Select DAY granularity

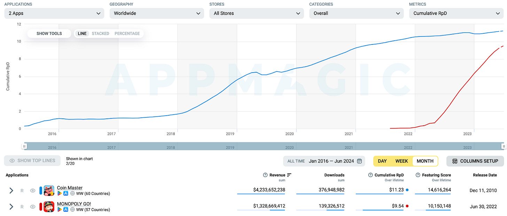pos(382,161)
